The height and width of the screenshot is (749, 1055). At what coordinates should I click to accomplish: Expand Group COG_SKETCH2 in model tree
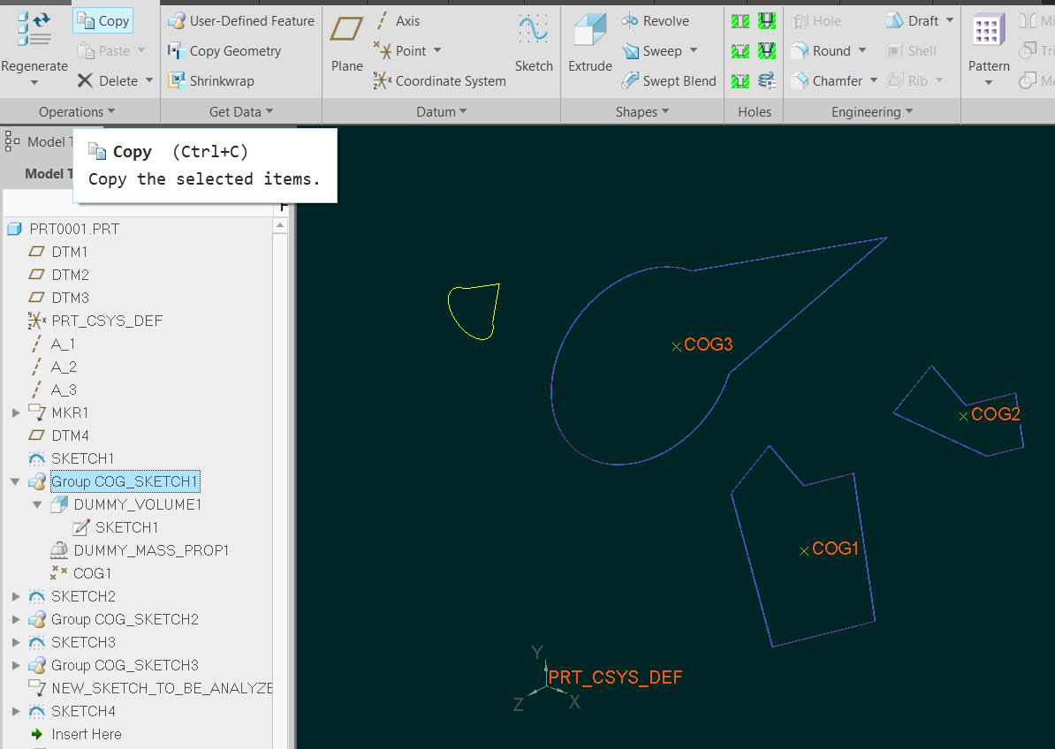15,620
